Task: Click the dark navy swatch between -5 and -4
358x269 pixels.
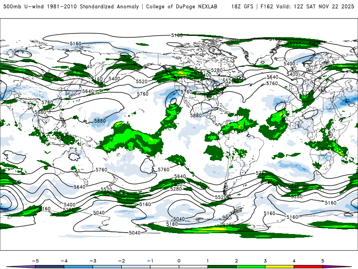Action: pos(50,267)
